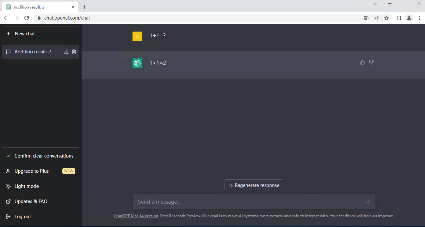Open a new browser tab with plus
Image resolution: width=425 pixels, height=227 pixels.
85,7
